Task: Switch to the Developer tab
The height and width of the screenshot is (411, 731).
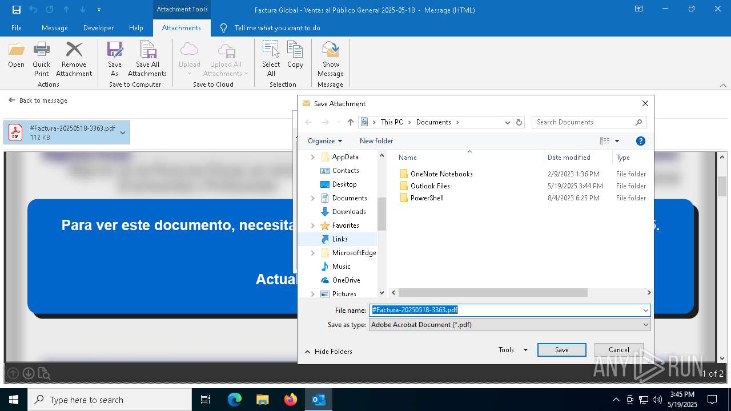Action: click(x=98, y=28)
